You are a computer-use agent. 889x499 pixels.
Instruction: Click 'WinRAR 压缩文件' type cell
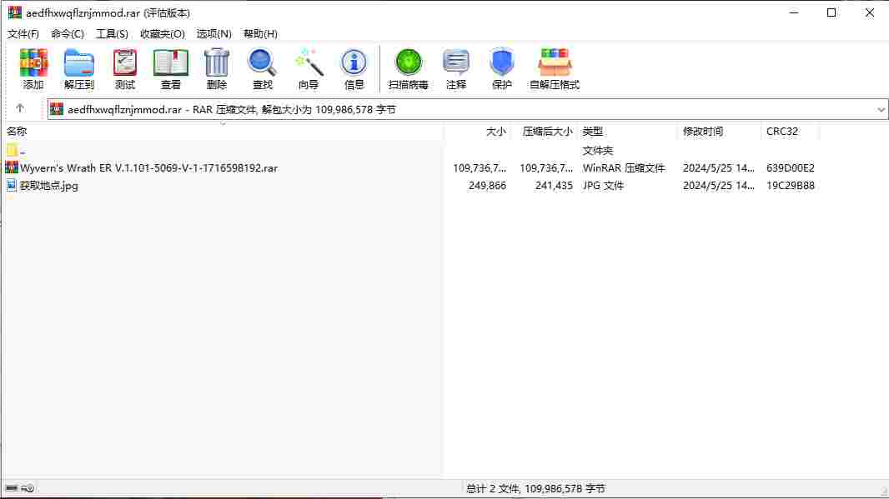623,168
